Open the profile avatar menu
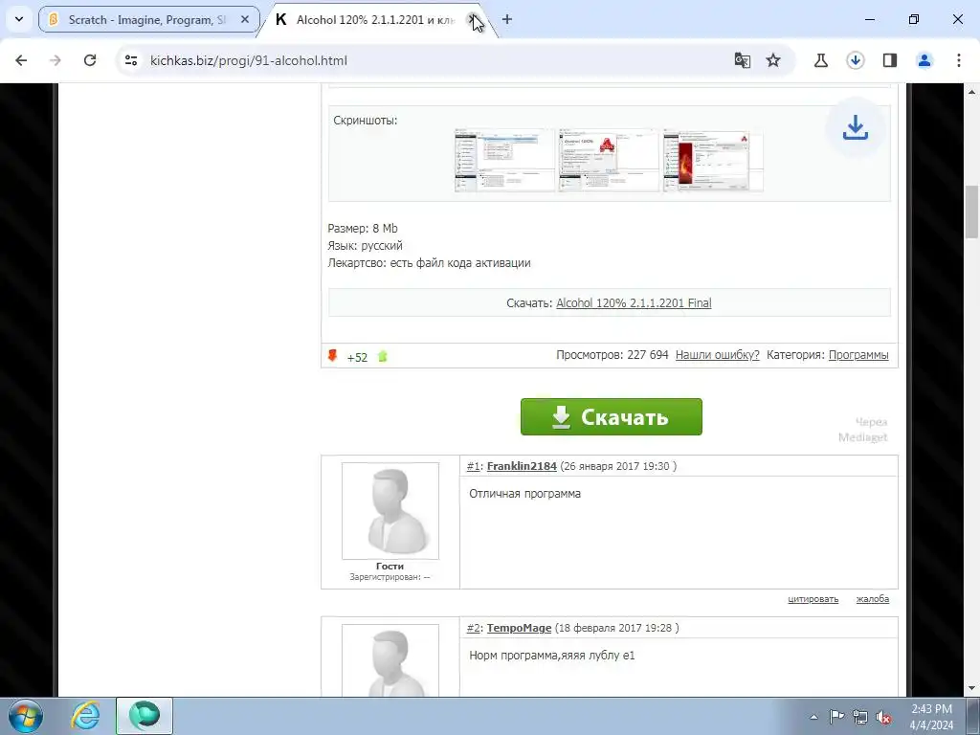 pyautogui.click(x=924, y=60)
